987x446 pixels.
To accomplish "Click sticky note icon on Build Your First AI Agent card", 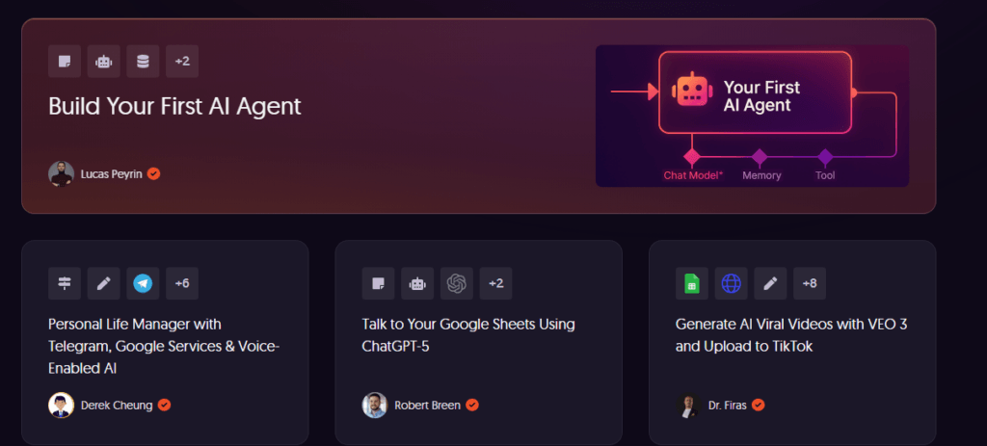I will click(x=65, y=62).
